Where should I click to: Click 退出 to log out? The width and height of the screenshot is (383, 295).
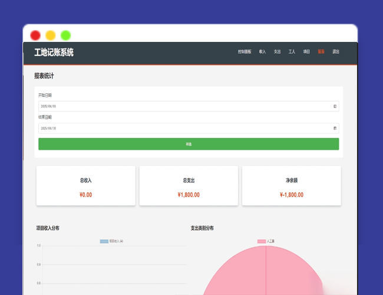[336, 51]
